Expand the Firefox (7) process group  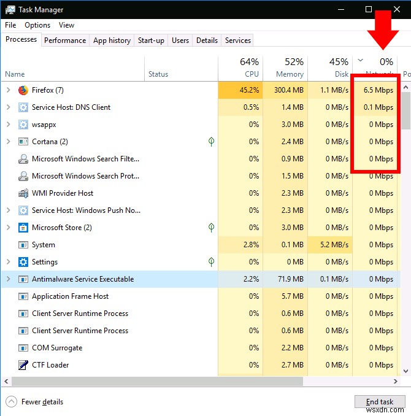(x=8, y=90)
